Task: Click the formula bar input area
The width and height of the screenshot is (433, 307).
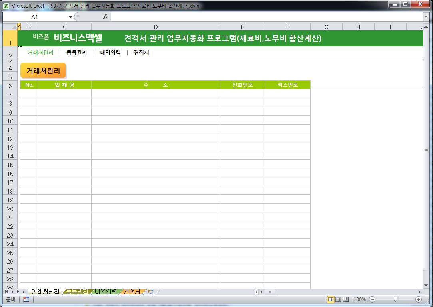Action: click(267, 17)
